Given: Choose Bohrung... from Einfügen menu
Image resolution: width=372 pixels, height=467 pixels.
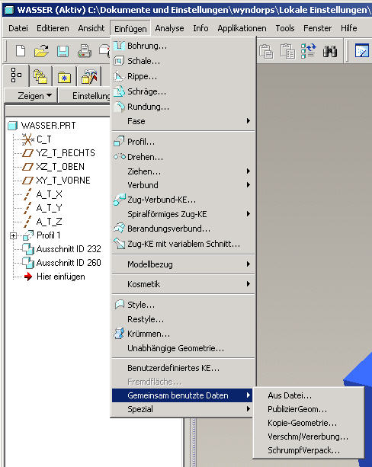Looking at the screenshot, I should (183, 46).
